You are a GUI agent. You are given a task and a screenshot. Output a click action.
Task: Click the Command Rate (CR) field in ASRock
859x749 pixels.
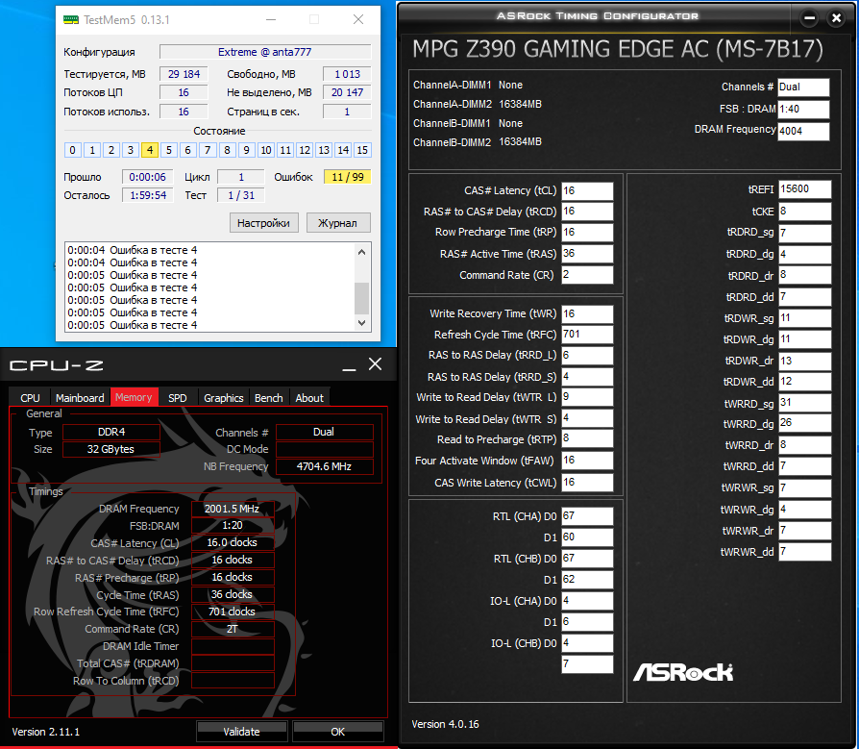coord(587,275)
